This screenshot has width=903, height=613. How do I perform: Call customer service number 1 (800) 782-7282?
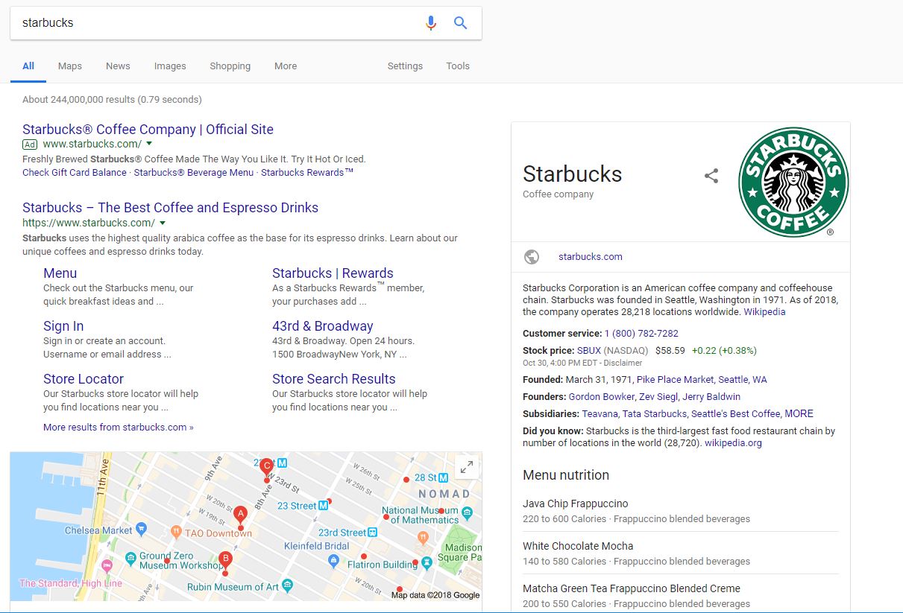click(x=641, y=334)
